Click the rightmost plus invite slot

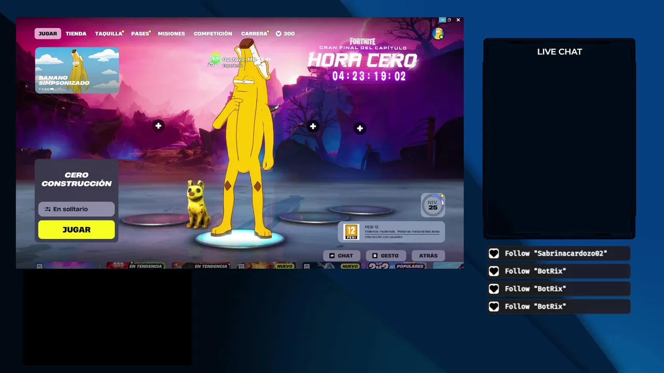tap(360, 128)
